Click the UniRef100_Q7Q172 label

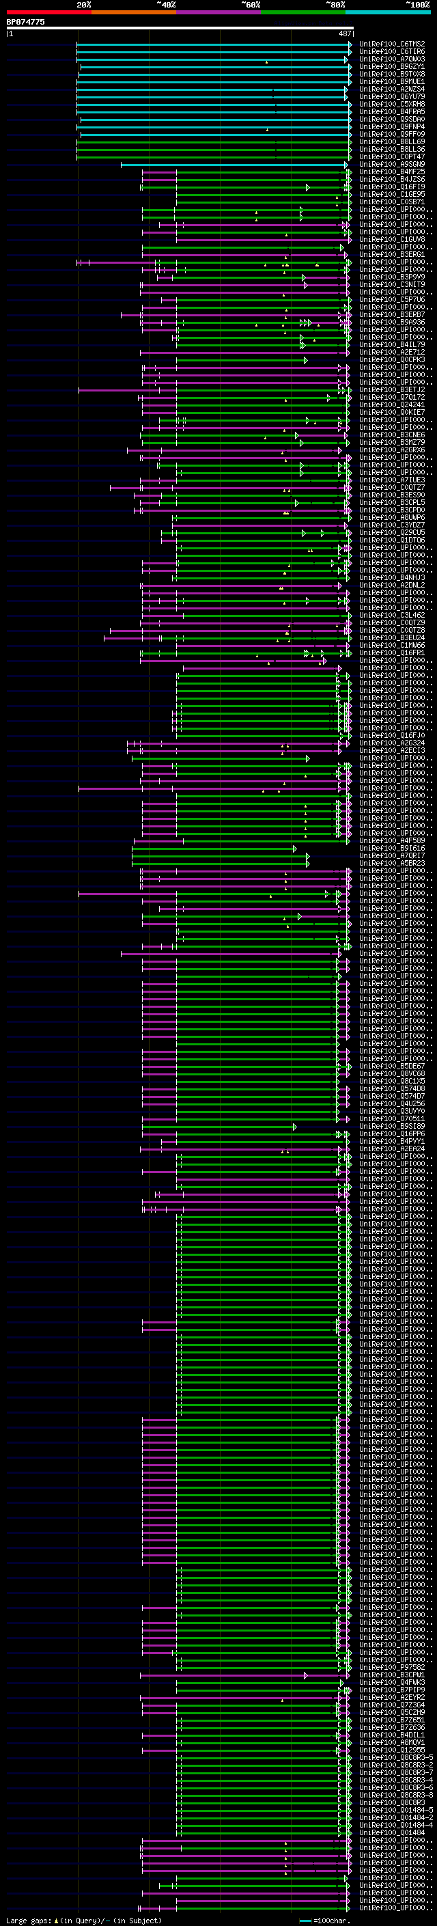[392, 398]
